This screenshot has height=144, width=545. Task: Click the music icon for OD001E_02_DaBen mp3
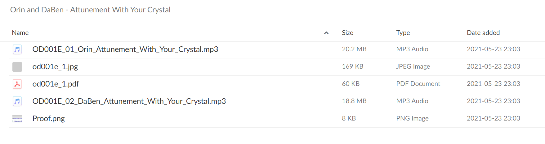(x=17, y=101)
